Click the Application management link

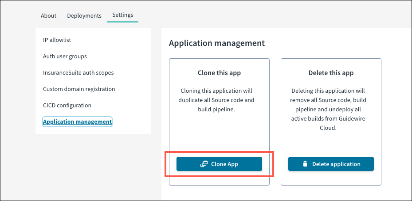coord(77,121)
